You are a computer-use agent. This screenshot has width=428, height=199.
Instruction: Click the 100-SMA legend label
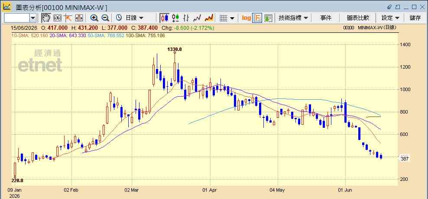click(145, 35)
